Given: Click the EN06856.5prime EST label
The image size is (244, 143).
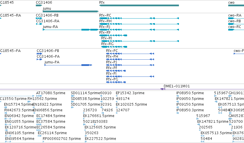Looking at the screenshot, I should click(x=48, y=110).
